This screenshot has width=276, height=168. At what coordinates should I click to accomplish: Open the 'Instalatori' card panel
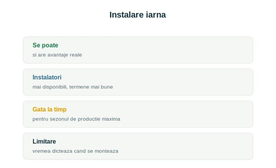pyautogui.click(x=138, y=82)
